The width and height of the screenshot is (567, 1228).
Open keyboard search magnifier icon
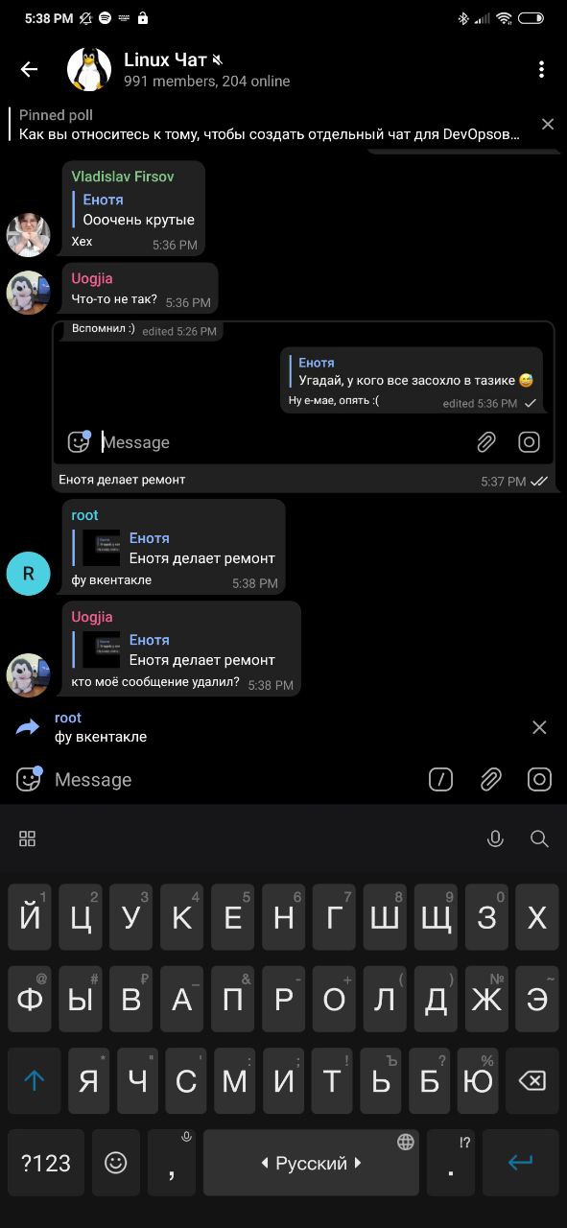tap(539, 838)
